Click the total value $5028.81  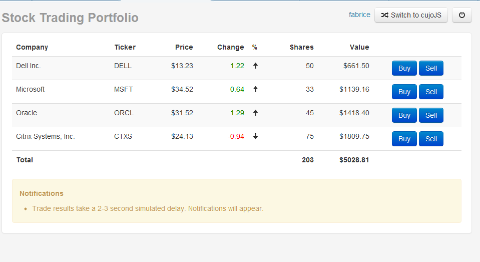click(354, 160)
